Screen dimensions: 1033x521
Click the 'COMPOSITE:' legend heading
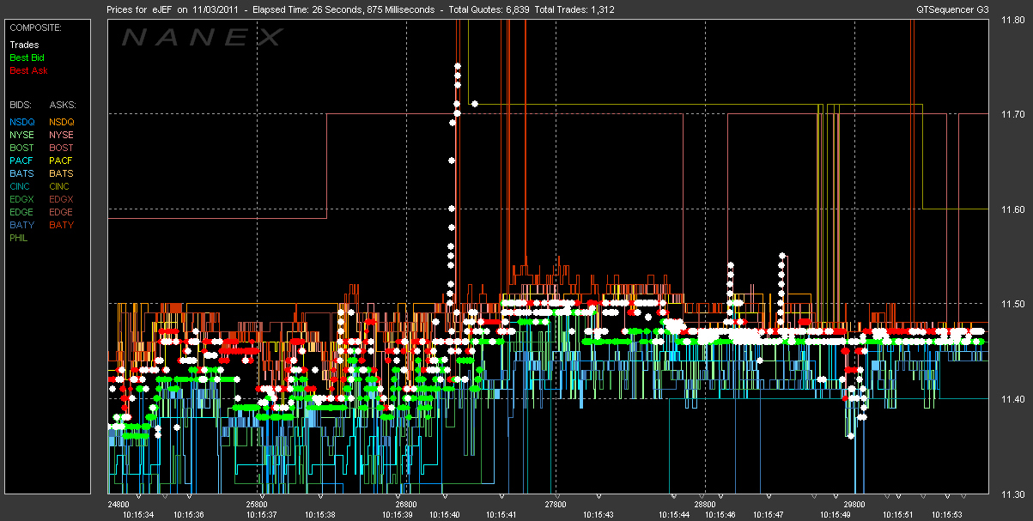tap(35, 27)
